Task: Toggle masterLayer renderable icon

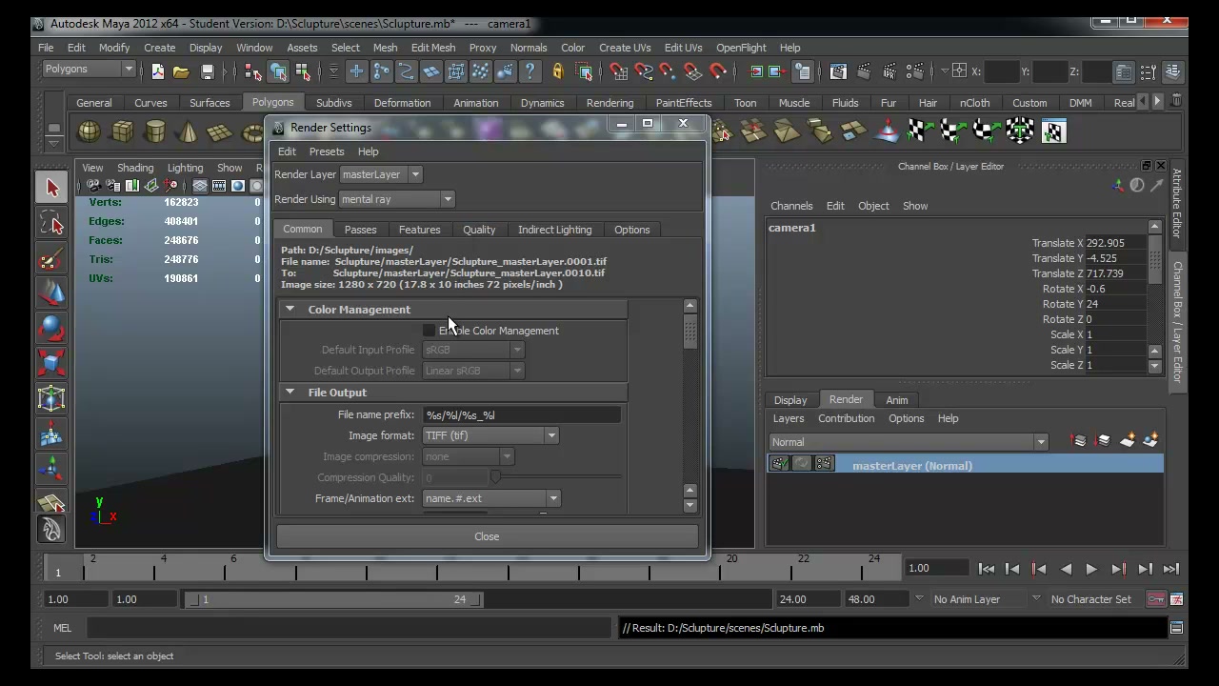Action: click(779, 464)
